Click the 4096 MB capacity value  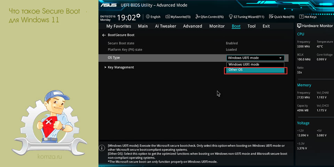303,110
